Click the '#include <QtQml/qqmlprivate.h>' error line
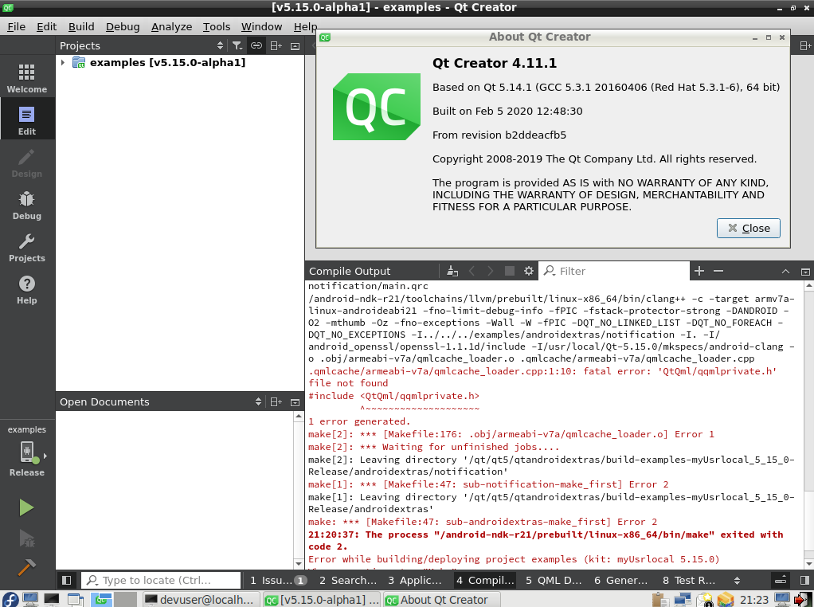This screenshot has height=607, width=814. click(x=393, y=396)
